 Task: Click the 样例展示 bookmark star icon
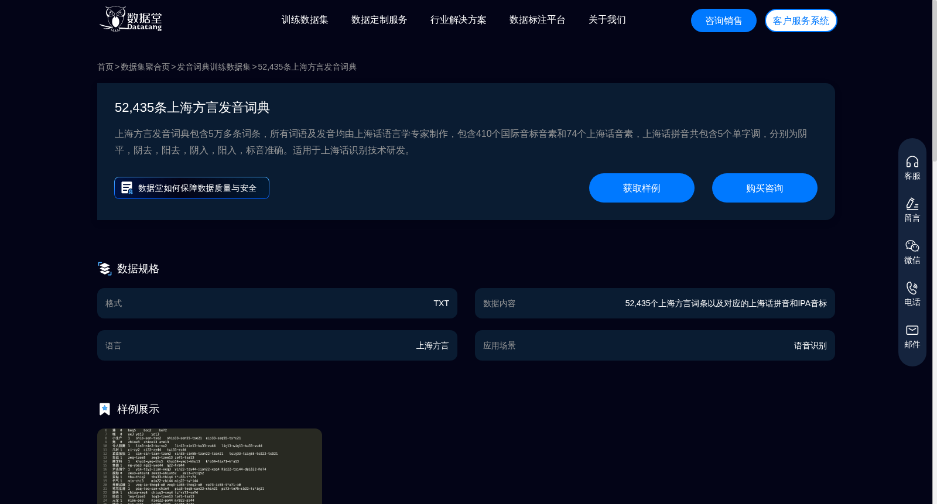coord(105,409)
